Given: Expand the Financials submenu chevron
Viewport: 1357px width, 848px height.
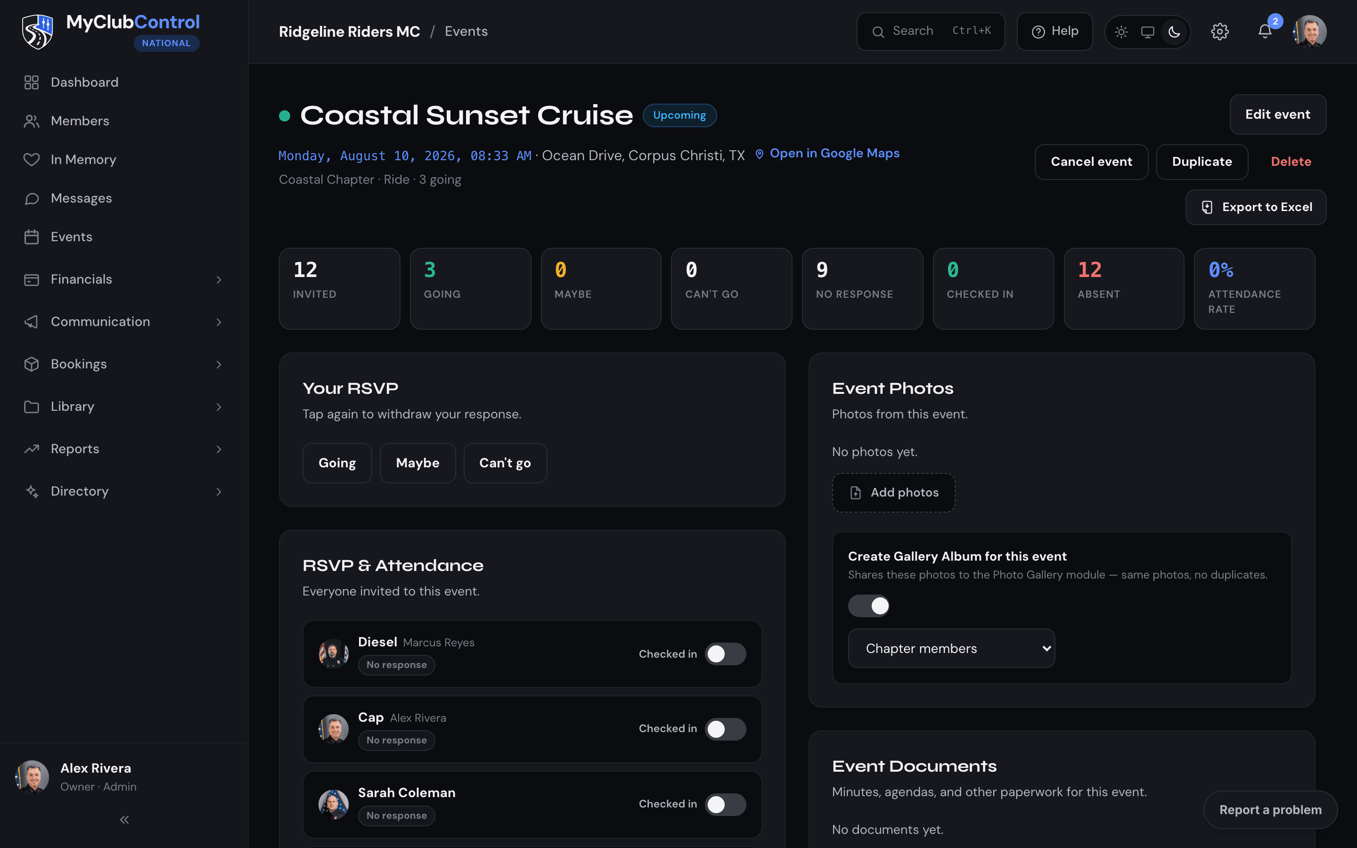Looking at the screenshot, I should pyautogui.click(x=219, y=279).
